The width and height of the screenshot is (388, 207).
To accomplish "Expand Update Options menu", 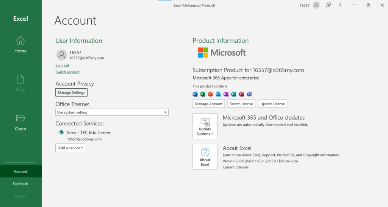I will 205,126.
